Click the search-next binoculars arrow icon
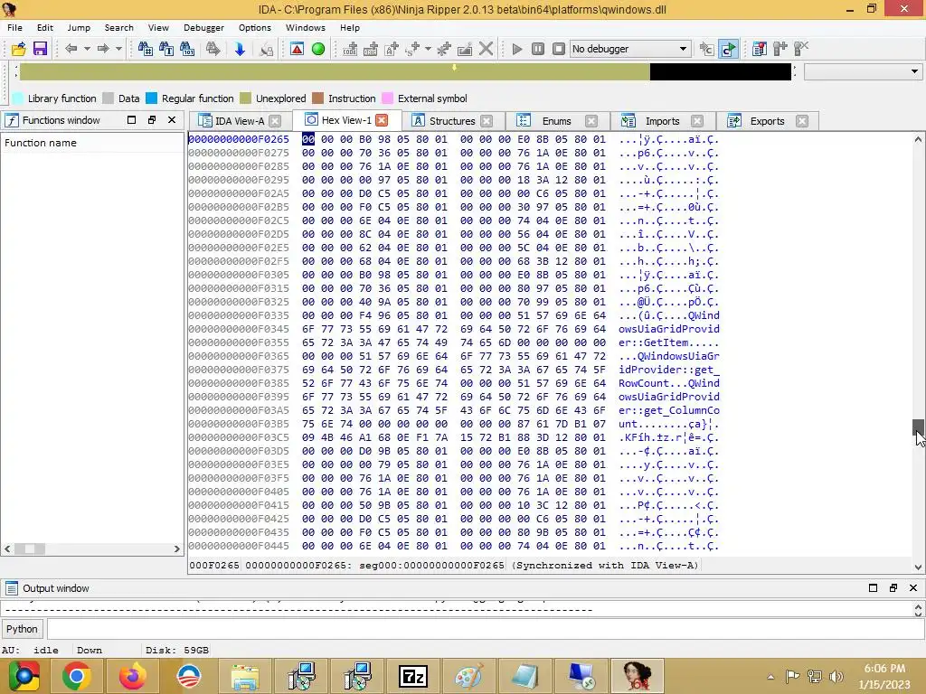Screen dimensions: 926x694 pyautogui.click(x=213, y=49)
